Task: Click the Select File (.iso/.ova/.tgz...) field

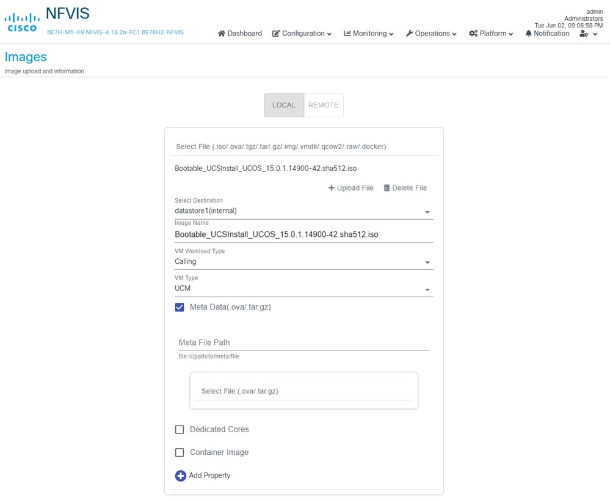Action: point(304,147)
